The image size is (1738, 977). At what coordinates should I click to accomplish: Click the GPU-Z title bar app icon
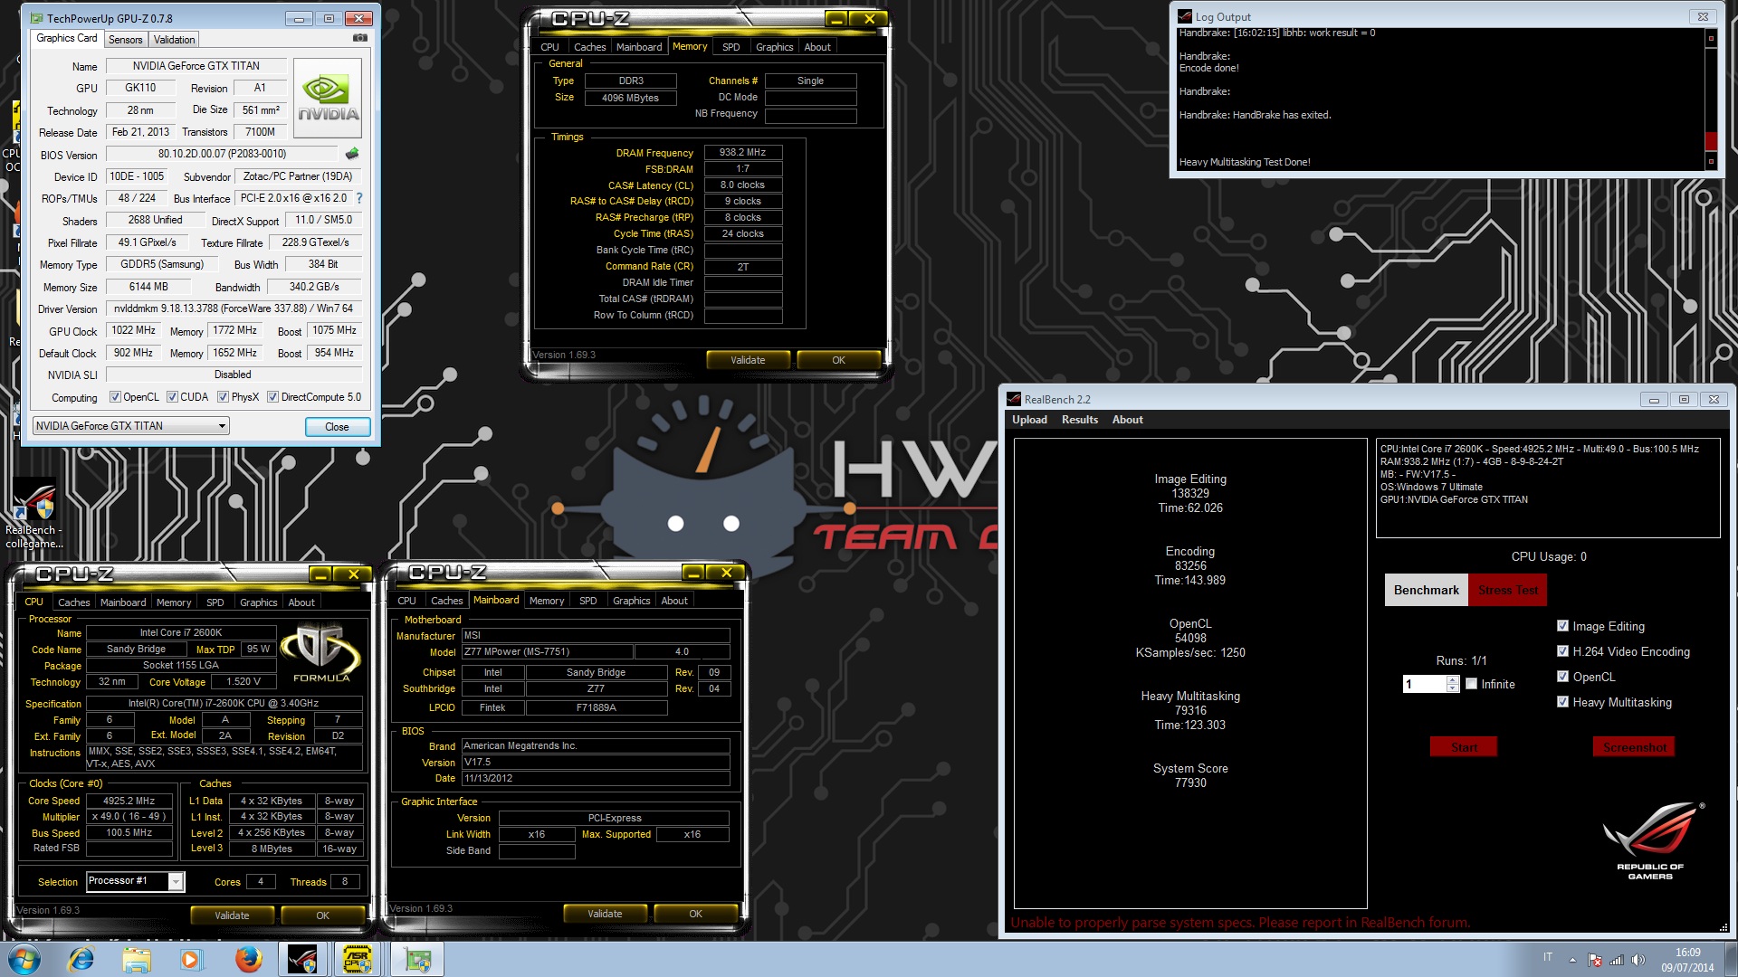[x=36, y=18]
